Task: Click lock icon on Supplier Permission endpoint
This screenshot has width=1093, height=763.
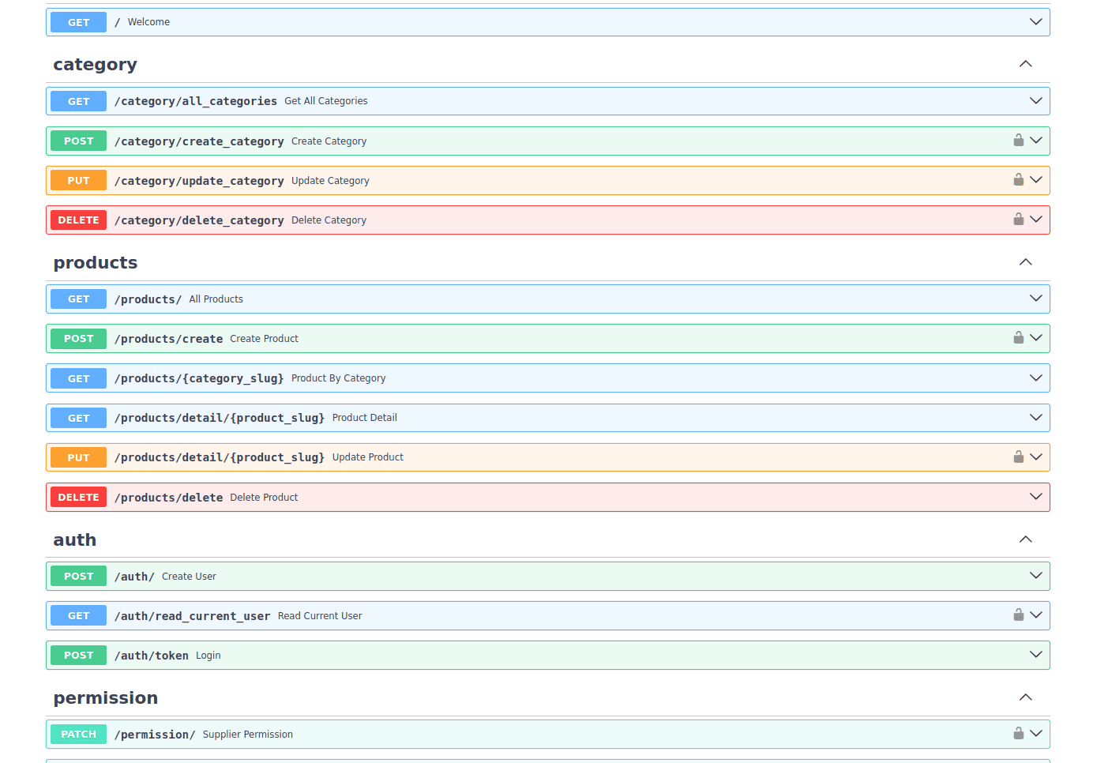Action: [1018, 734]
